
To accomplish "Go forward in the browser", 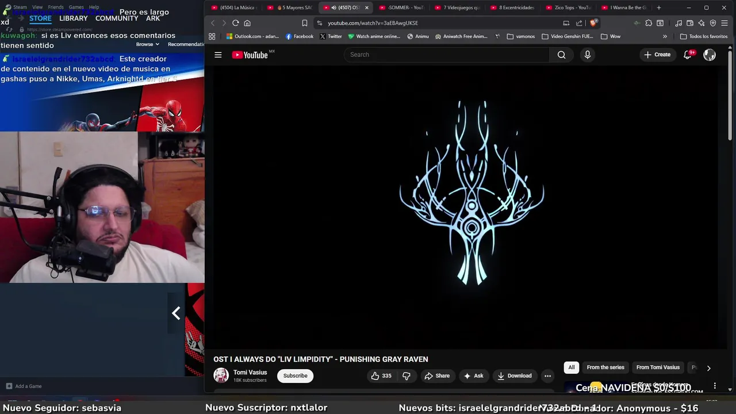I will [x=224, y=23].
